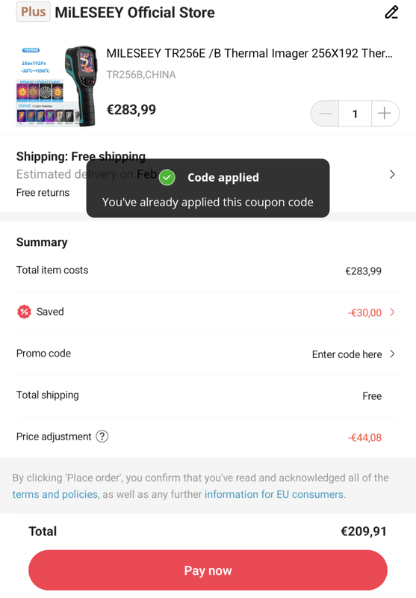
Task: Click the red discount percent icon
Action: click(24, 312)
